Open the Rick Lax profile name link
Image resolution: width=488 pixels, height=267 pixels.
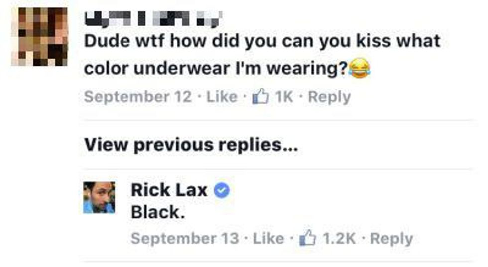pyautogui.click(x=169, y=190)
